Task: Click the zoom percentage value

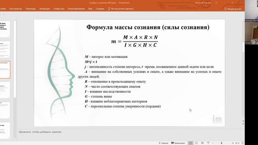Action: 237,143
